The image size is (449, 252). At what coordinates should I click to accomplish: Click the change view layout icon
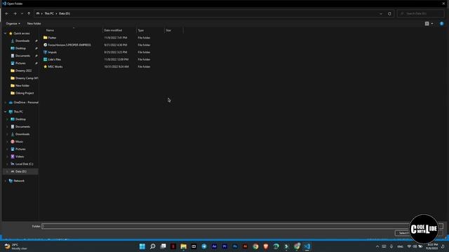click(427, 23)
